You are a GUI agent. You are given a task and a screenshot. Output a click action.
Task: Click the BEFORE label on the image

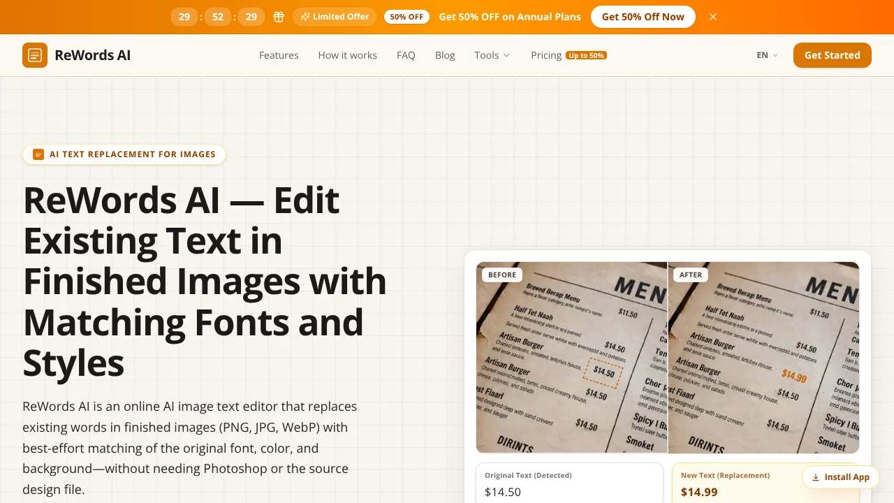pyautogui.click(x=502, y=275)
